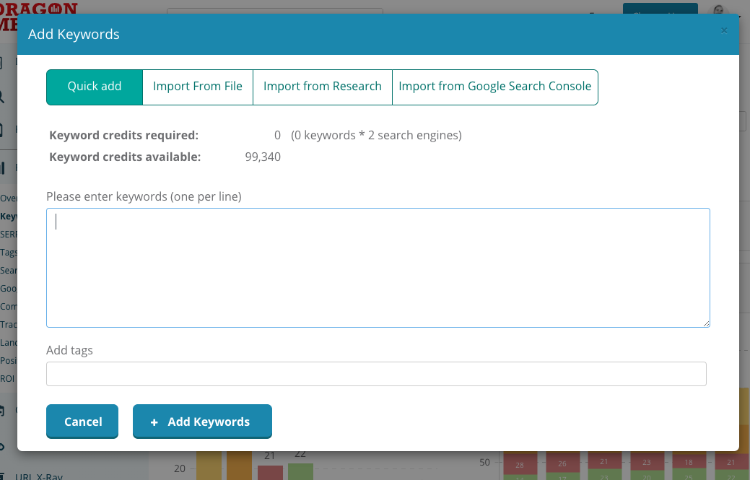The image size is (750, 480).
Task: Click the green chart bar labeled 22
Action: pyautogui.click(x=300, y=471)
